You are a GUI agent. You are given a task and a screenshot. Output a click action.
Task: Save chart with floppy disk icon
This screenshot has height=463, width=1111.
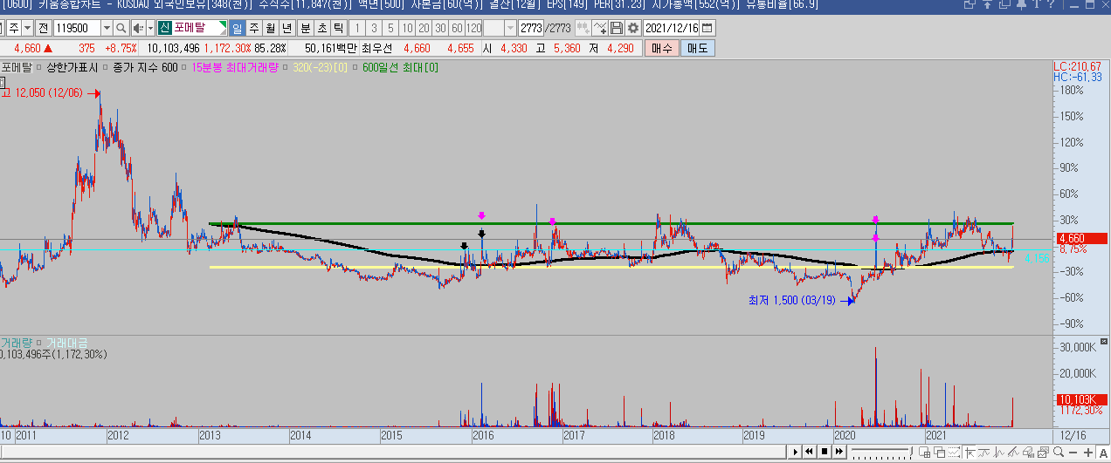click(x=617, y=28)
